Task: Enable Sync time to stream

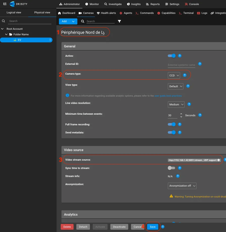Action: point(172,168)
